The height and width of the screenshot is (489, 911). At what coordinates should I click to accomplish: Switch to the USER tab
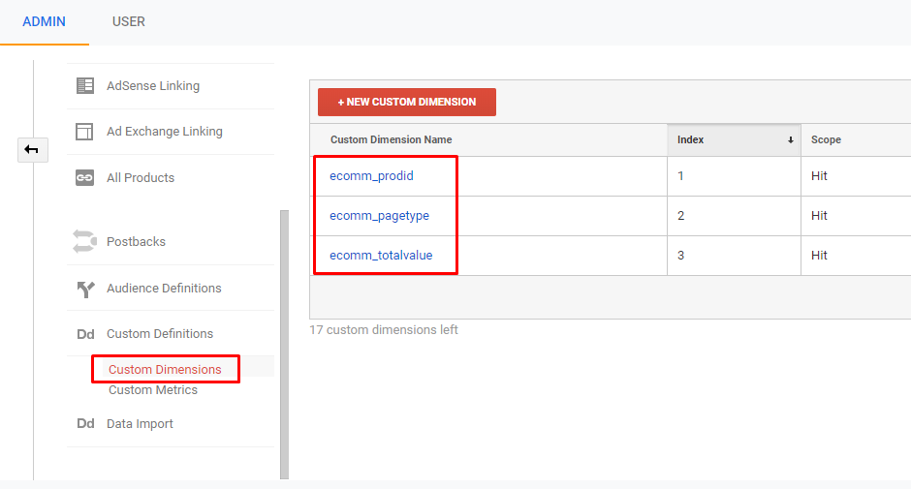(128, 21)
